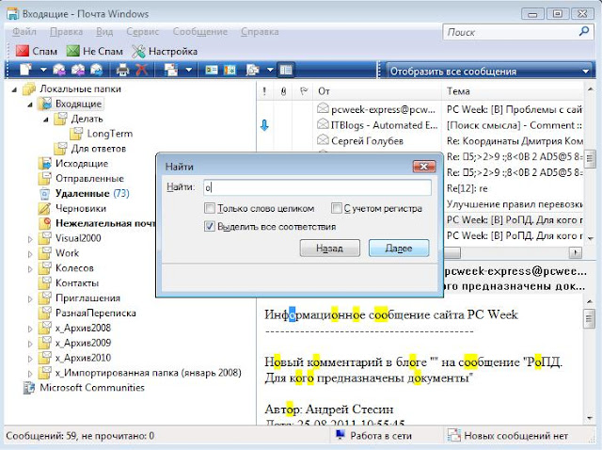The height and width of the screenshot is (450, 602).
Task: Click the message list vertical scrollbar thumb
Action: coord(590,159)
